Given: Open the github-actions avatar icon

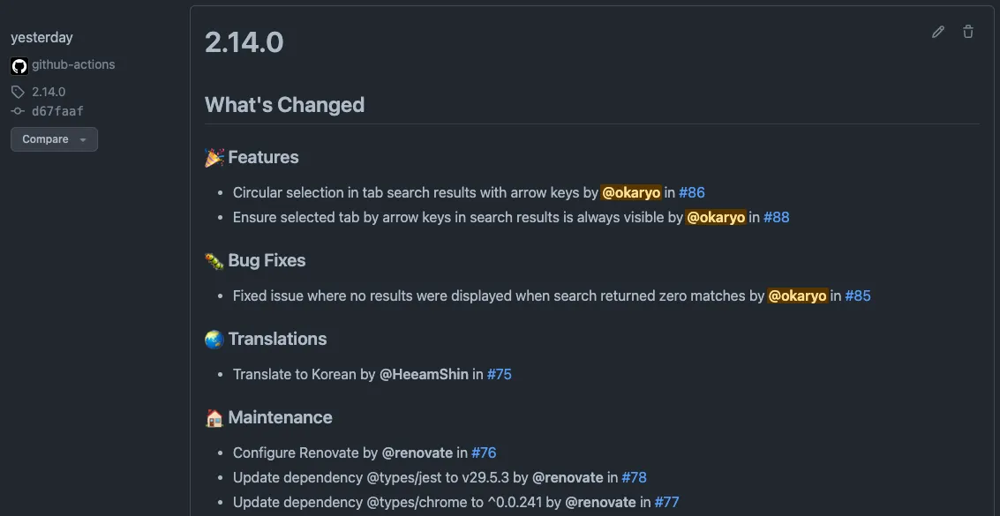Looking at the screenshot, I should pos(19,64).
